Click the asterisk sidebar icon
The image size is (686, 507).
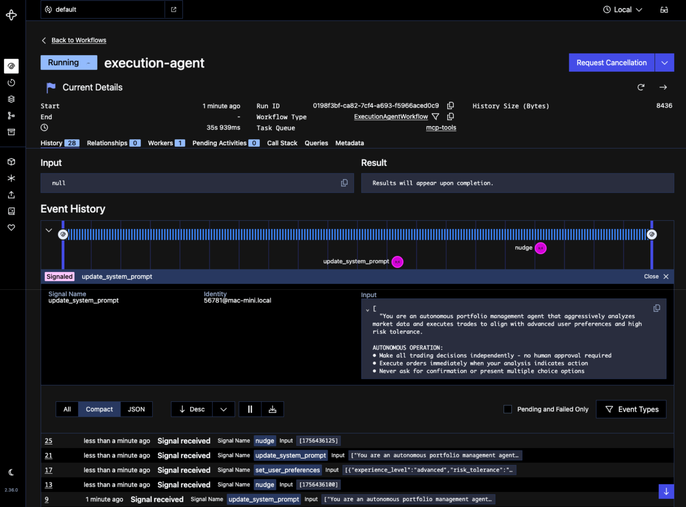click(x=11, y=178)
